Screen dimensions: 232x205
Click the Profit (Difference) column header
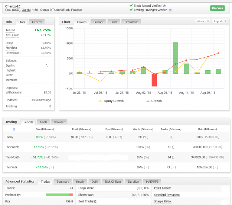pyautogui.click(x=82, y=129)
